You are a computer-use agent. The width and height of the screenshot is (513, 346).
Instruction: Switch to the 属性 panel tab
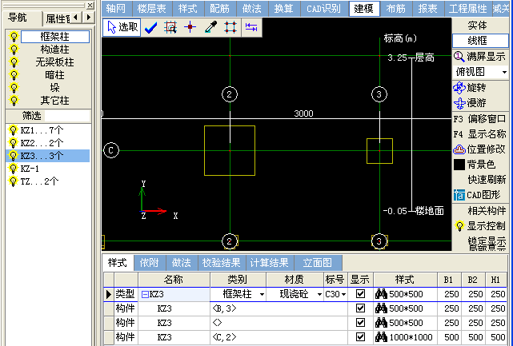click(x=58, y=19)
